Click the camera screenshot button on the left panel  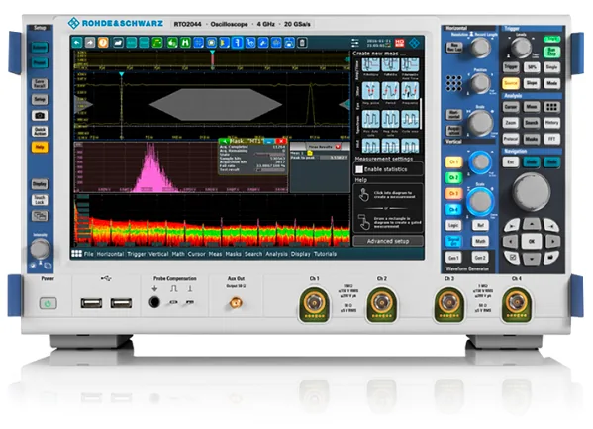[x=40, y=116]
